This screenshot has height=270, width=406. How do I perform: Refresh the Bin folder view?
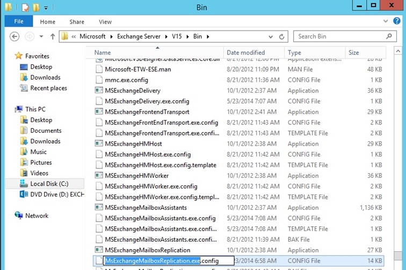282,36
